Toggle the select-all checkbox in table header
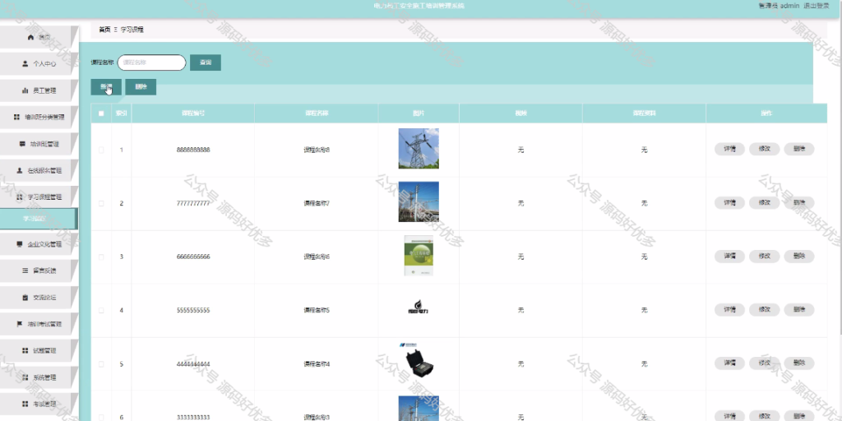The image size is (842, 421). 101,113
